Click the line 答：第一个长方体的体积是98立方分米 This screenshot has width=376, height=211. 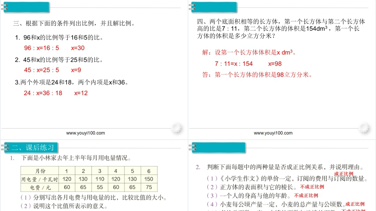[257, 75]
